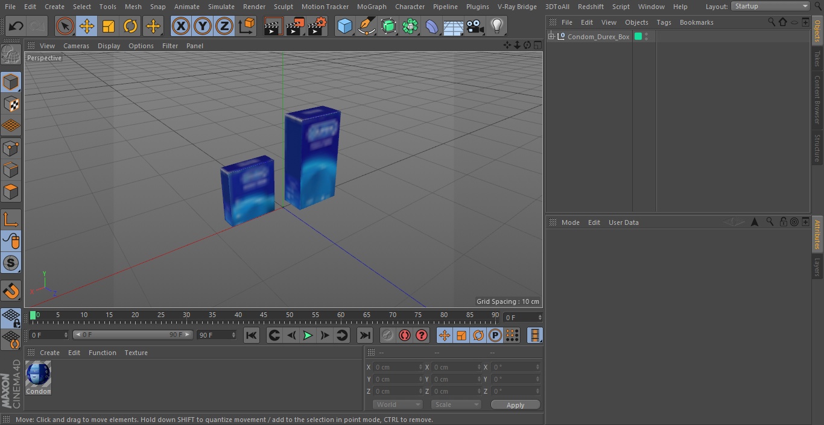Click the current frame field beside the timeline
Viewport: 824px width, 425px height.
(x=522, y=317)
